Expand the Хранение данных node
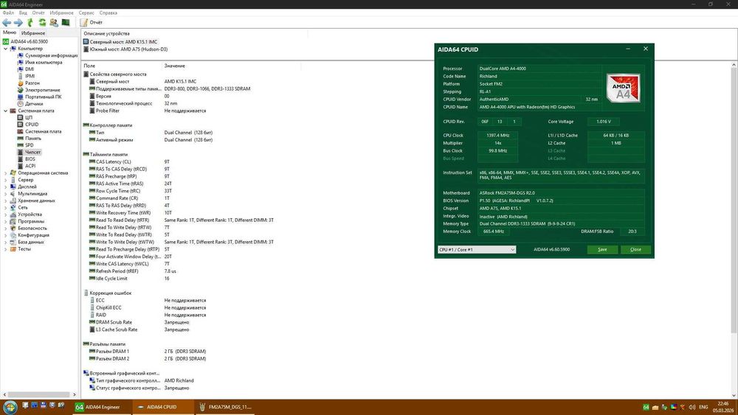The width and height of the screenshot is (738, 415). click(6, 200)
